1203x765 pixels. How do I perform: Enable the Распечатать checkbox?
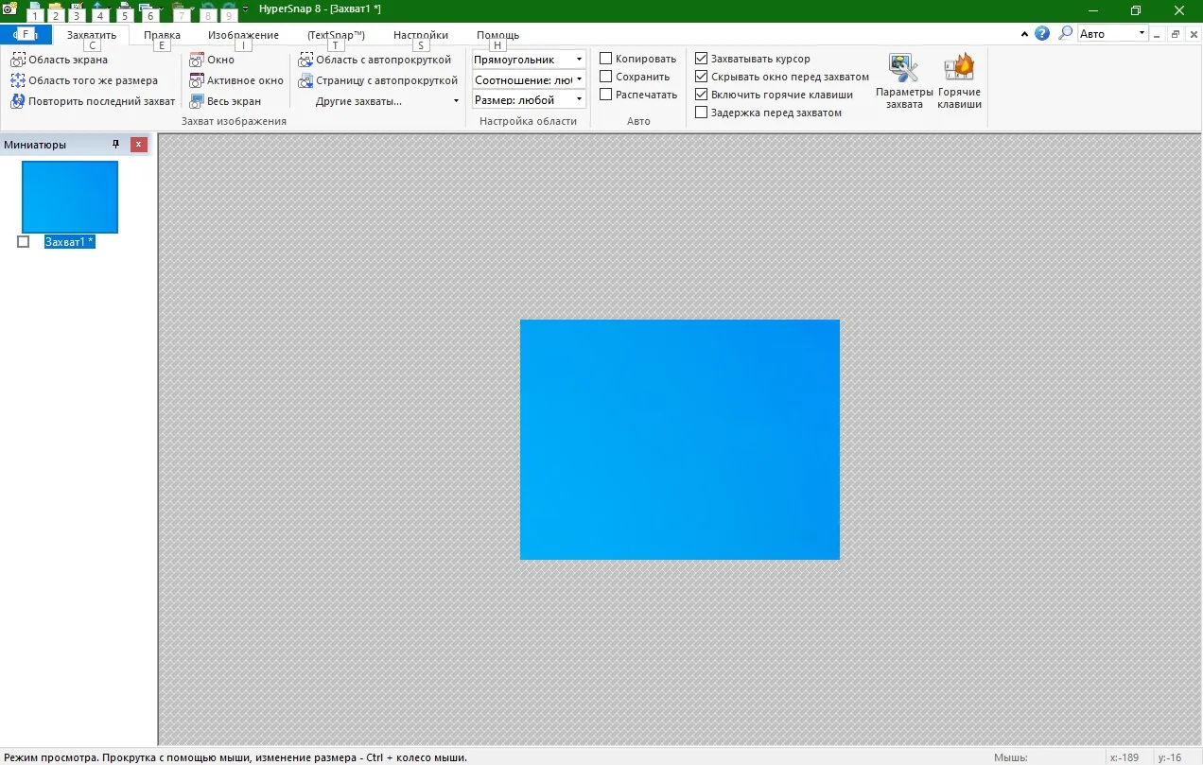pos(606,95)
